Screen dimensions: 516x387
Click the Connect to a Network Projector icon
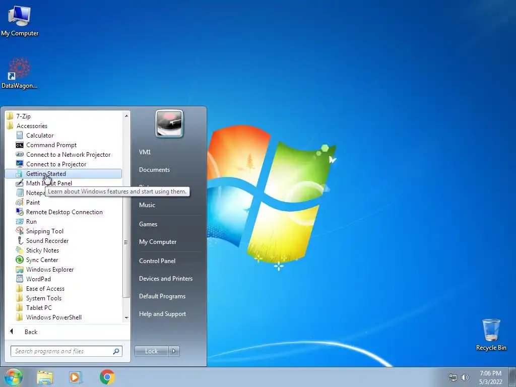tap(20, 154)
